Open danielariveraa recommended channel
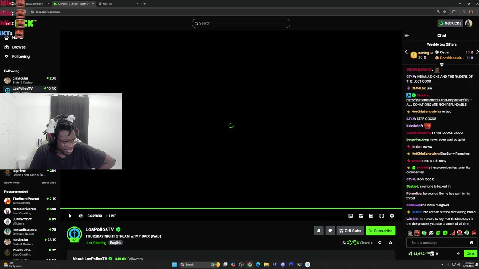The image size is (479, 269). pos(30,211)
